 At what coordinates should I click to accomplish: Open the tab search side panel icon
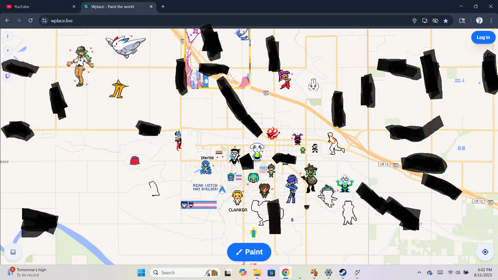(x=462, y=20)
